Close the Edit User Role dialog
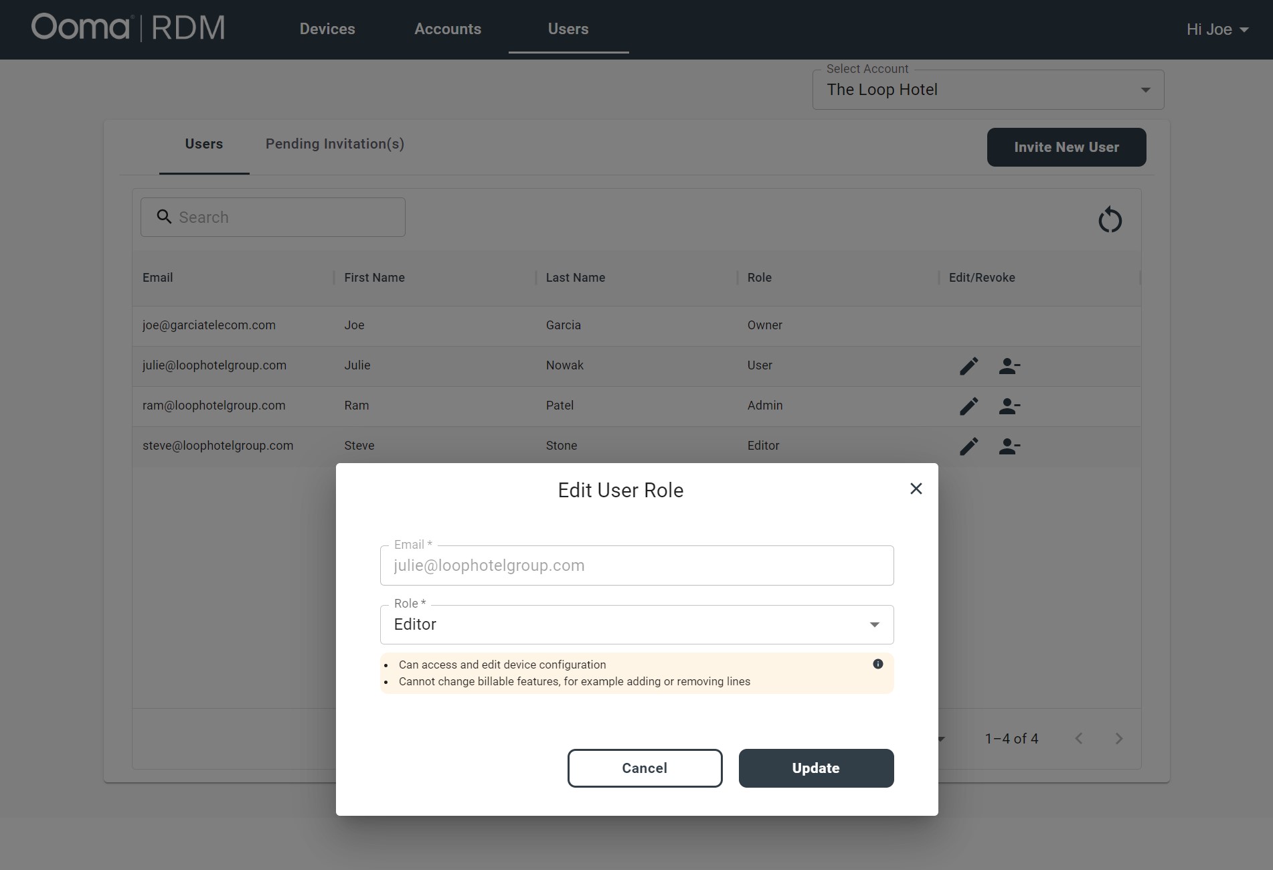This screenshot has width=1273, height=870. pyautogui.click(x=916, y=489)
